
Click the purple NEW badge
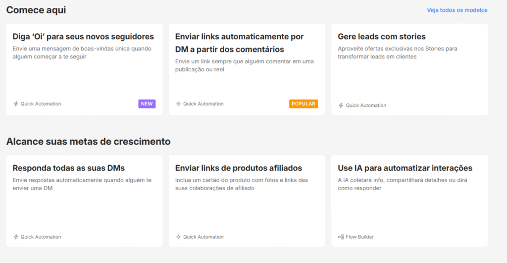147,104
